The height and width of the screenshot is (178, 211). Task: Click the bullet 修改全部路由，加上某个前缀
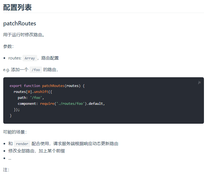(x=37, y=151)
